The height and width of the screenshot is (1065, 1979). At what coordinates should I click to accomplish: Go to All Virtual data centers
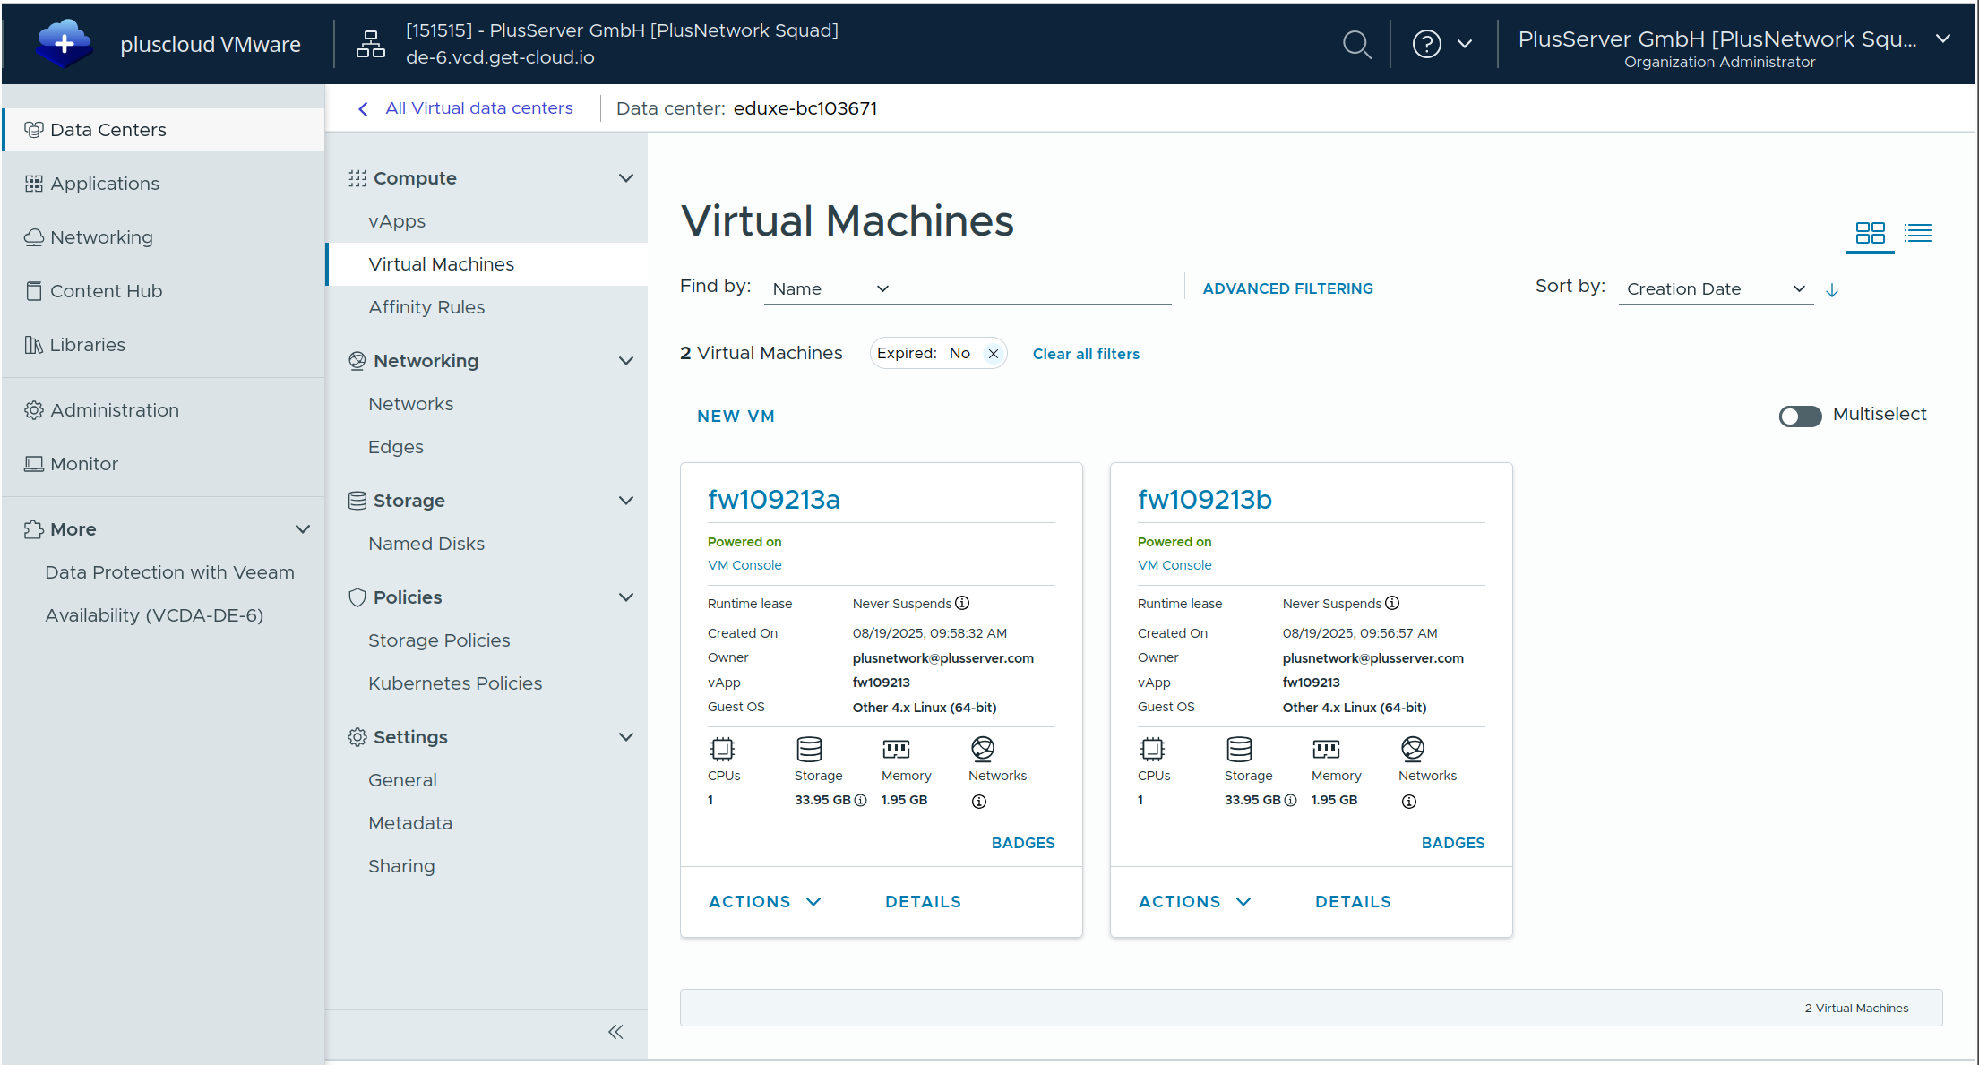coord(478,108)
